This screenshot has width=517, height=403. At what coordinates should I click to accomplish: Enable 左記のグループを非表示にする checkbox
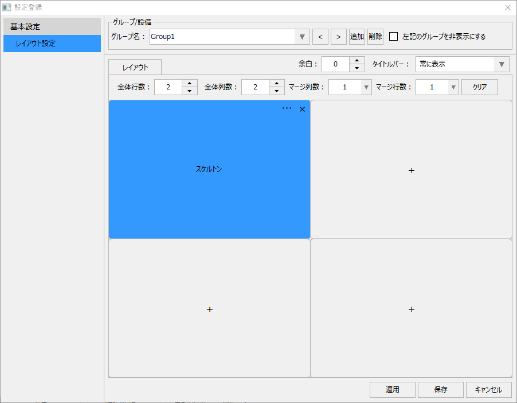pyautogui.click(x=393, y=36)
